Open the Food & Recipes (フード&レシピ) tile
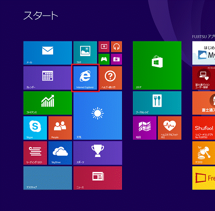 pos(157,103)
